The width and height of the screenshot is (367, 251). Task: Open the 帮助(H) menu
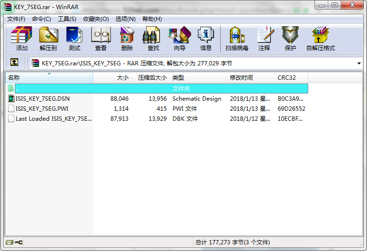152,19
